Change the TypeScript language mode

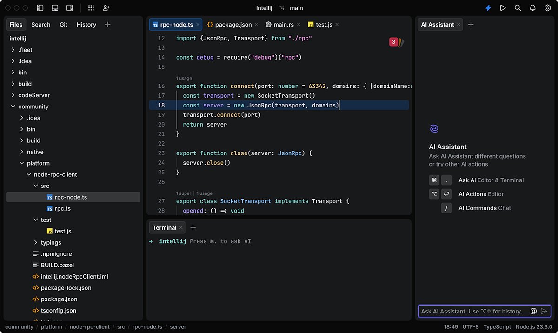tap(497, 327)
